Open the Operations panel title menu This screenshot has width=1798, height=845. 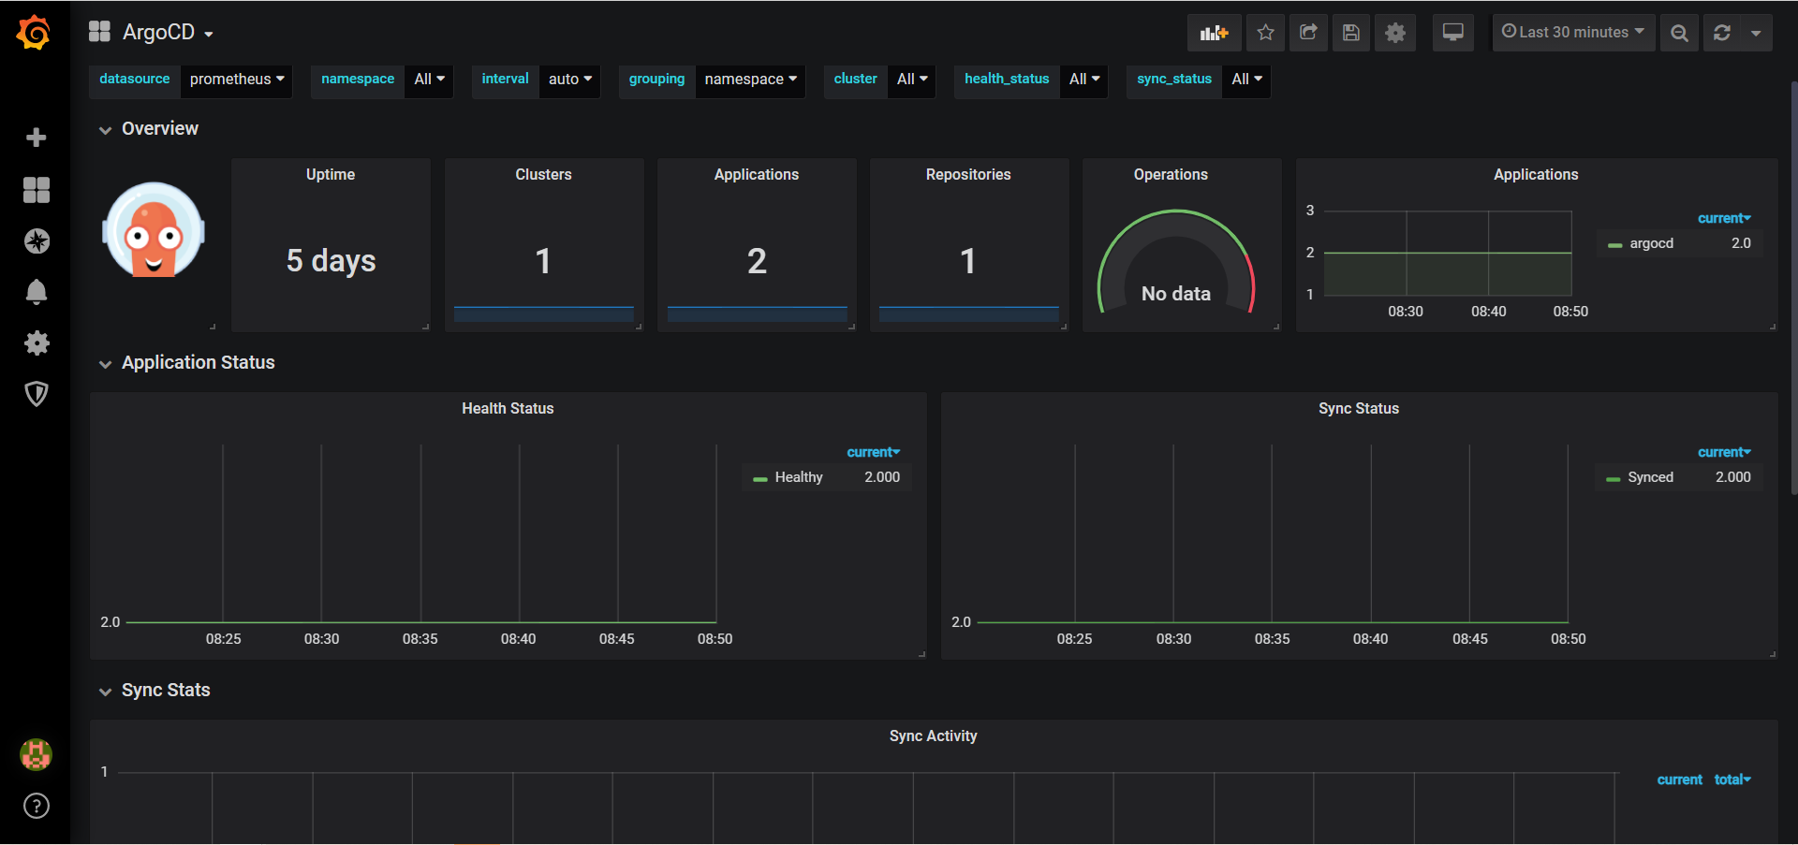[1171, 175]
